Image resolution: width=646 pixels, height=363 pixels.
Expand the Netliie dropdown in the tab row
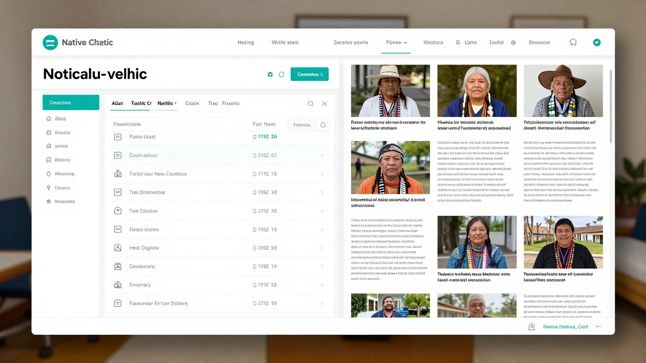pos(167,103)
